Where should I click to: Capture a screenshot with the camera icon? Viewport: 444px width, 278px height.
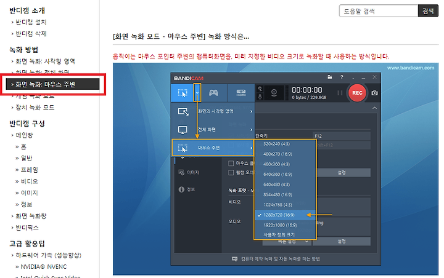[x=374, y=93]
